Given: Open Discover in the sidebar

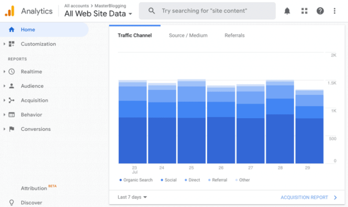Looking at the screenshot, I should tap(31, 202).
